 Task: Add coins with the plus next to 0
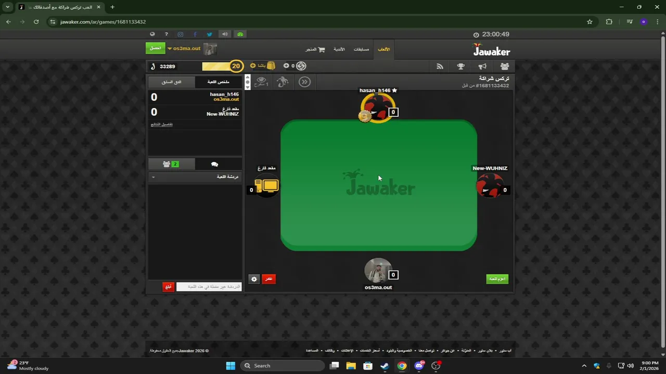click(286, 66)
